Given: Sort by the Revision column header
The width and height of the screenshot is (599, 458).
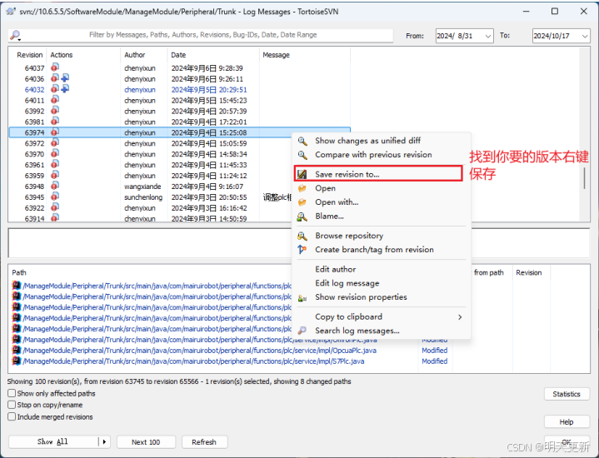Looking at the screenshot, I should [29, 55].
